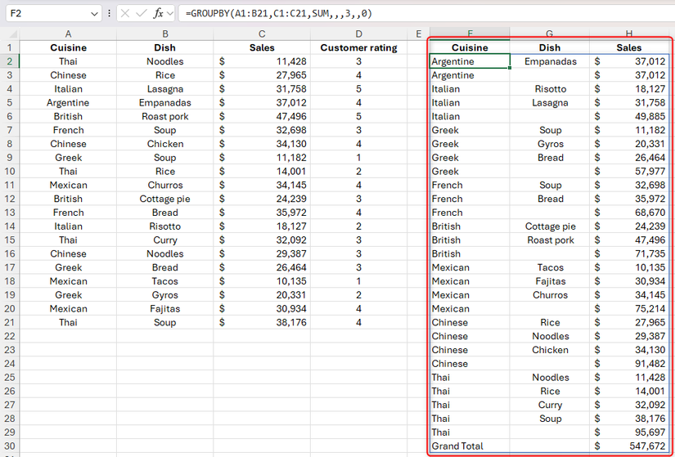Click the Roast pork cell in column G
Screen dimensions: 675x457
coord(550,240)
